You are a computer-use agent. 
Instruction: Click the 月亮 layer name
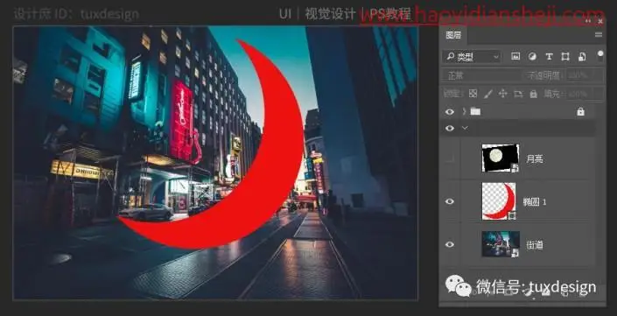click(x=535, y=159)
